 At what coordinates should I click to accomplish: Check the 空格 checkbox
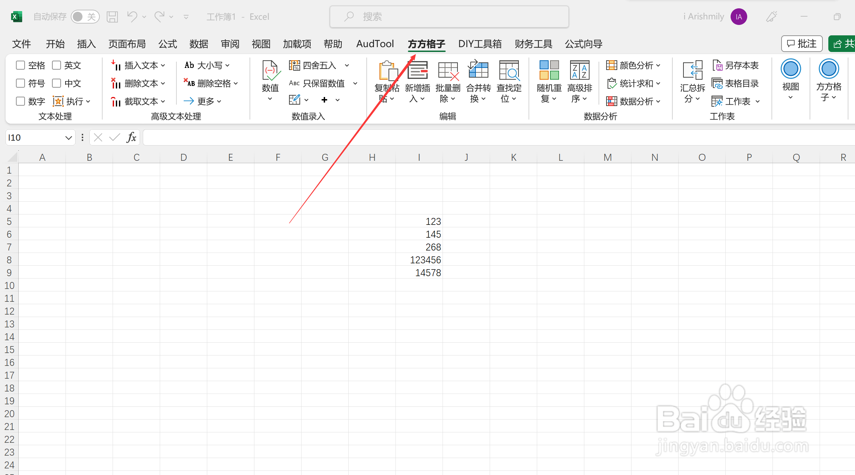pos(20,65)
